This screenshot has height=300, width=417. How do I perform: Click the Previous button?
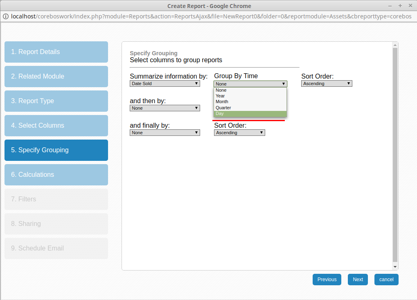pos(327,280)
